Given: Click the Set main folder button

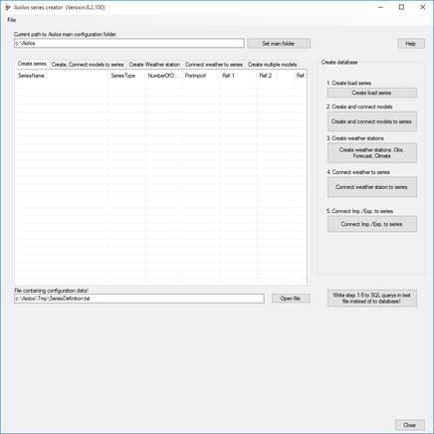Looking at the screenshot, I should click(x=279, y=44).
